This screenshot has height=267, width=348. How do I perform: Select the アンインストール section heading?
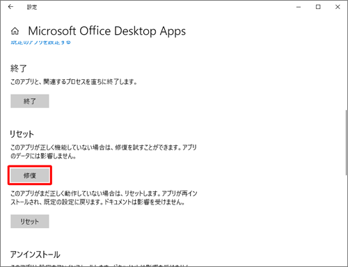point(35,254)
